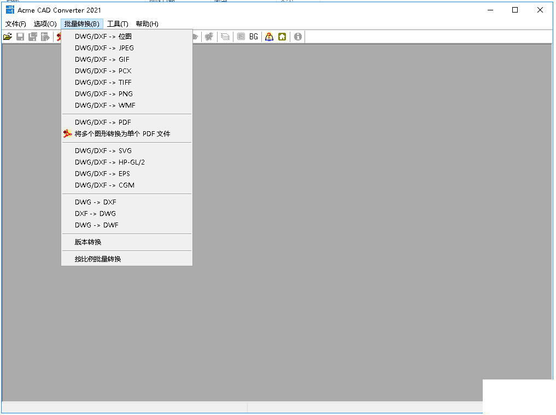Image resolution: width=556 pixels, height=415 pixels.
Task: Choose DWG/DXF -> HP-GL/2 conversion
Action: pos(127,162)
